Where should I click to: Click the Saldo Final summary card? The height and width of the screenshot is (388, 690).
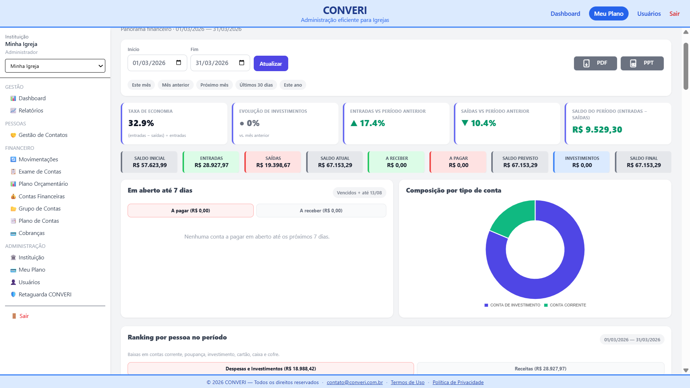(643, 162)
